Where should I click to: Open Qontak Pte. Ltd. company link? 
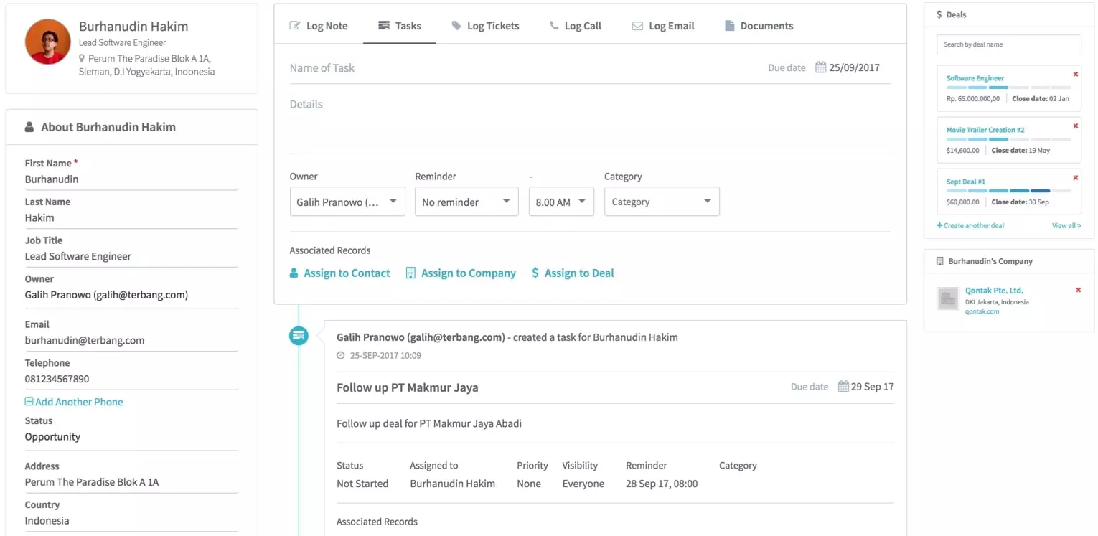994,291
